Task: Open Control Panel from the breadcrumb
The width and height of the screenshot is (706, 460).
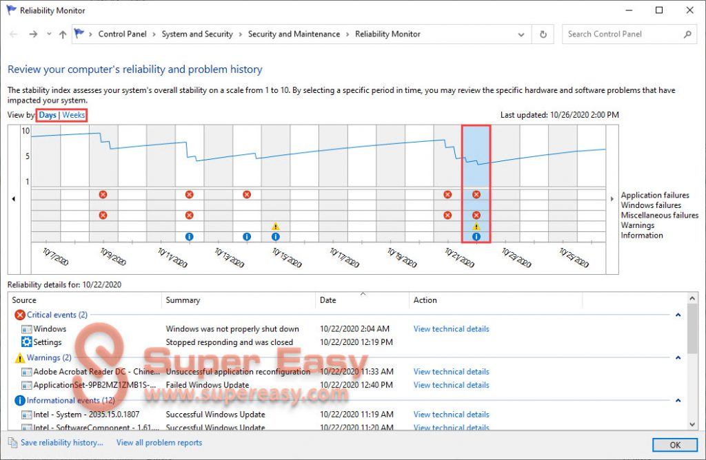Action: (x=123, y=34)
